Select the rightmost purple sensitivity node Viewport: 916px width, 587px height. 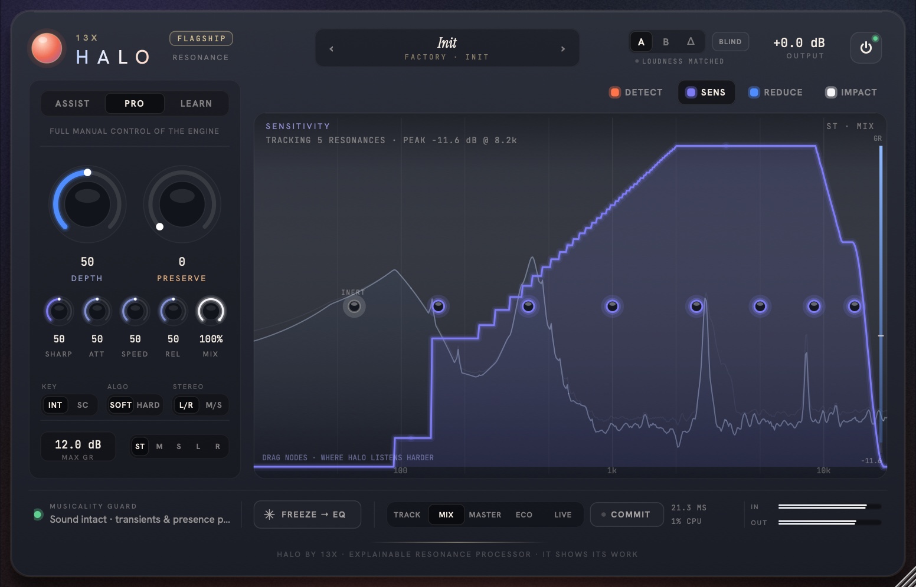tap(854, 306)
